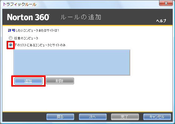
Task: Select 下のリストにあるコンピュータとサイトのみ radio button
Action: pyautogui.click(x=11, y=45)
